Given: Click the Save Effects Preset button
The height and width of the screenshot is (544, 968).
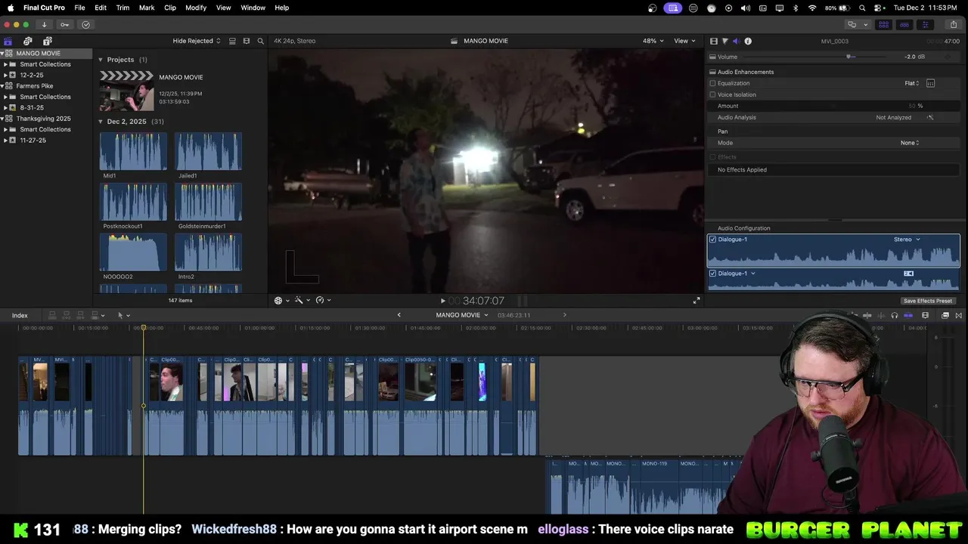Looking at the screenshot, I should click(x=928, y=301).
